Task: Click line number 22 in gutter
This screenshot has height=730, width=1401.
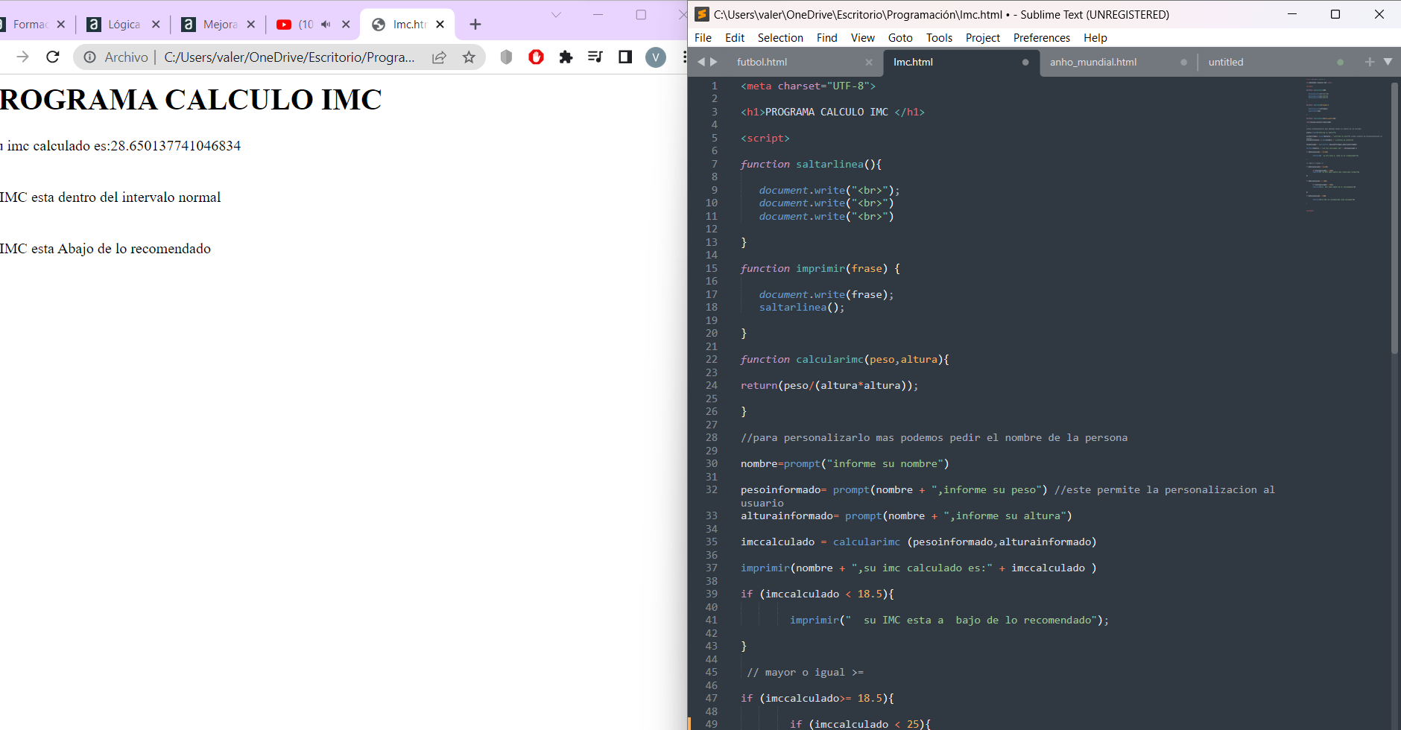Action: click(x=711, y=359)
